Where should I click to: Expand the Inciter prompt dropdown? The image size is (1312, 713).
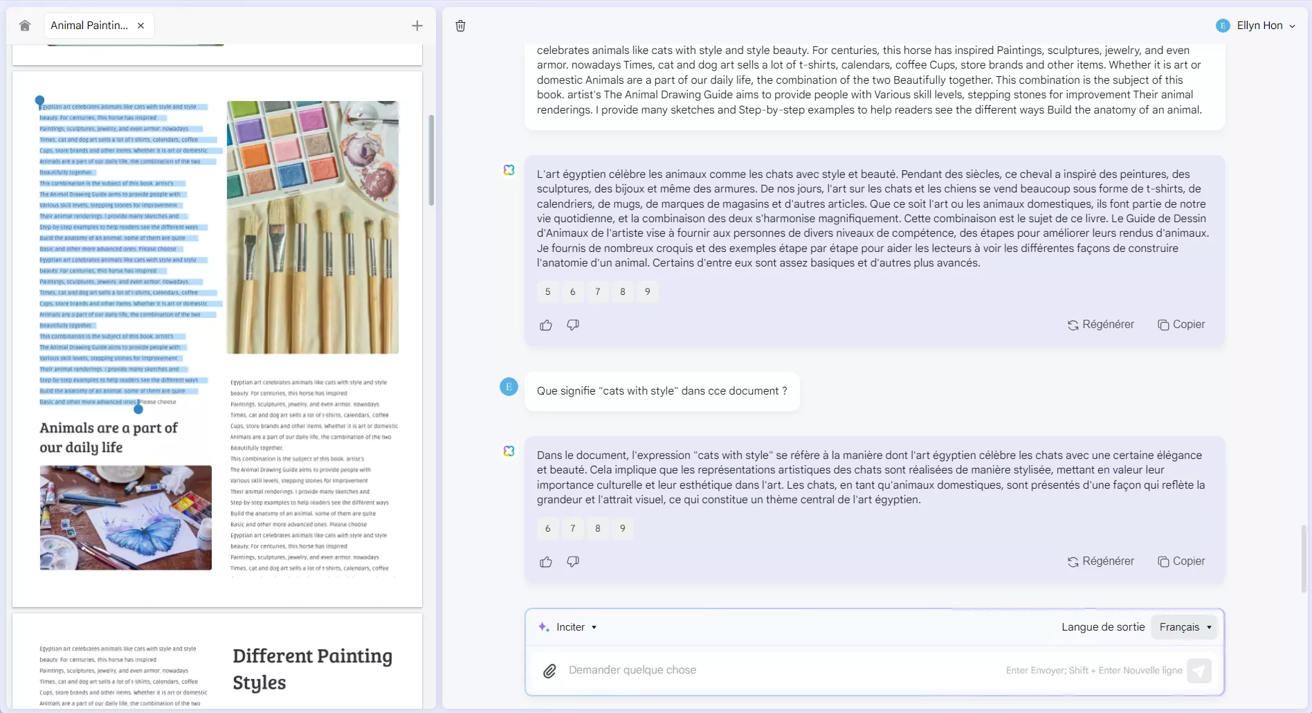click(594, 627)
